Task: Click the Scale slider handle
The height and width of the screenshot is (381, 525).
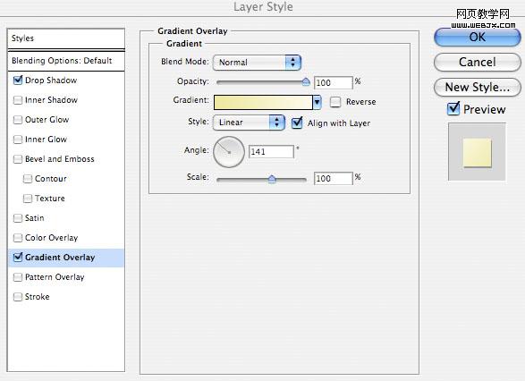Action: tap(272, 179)
